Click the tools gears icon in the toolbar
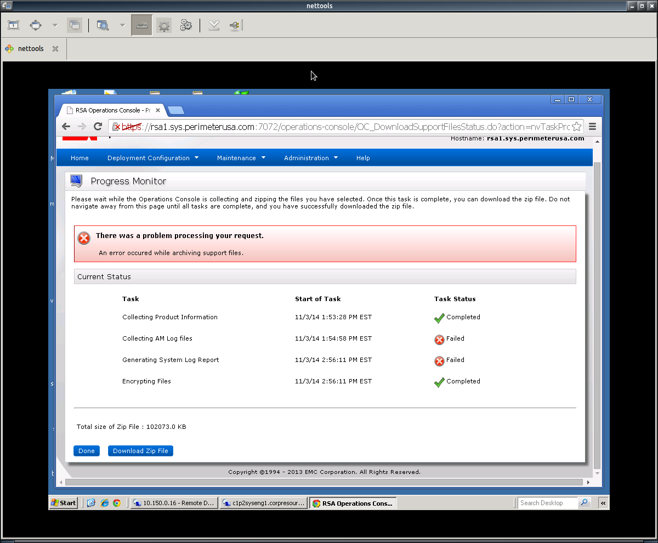 point(186,25)
